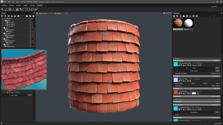Choose the translate gizmo tool
This screenshot has height=125, width=223.
(x=6, y=9)
